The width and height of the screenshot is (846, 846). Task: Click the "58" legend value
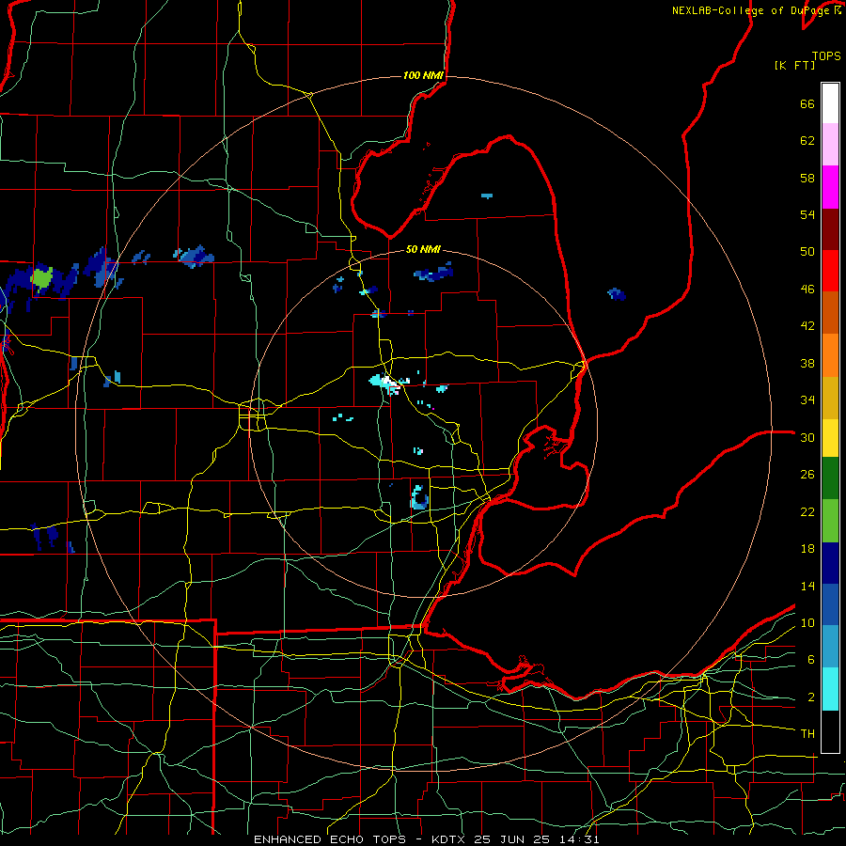pyautogui.click(x=807, y=178)
